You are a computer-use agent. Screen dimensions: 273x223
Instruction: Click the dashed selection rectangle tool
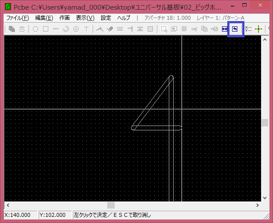tap(164, 29)
